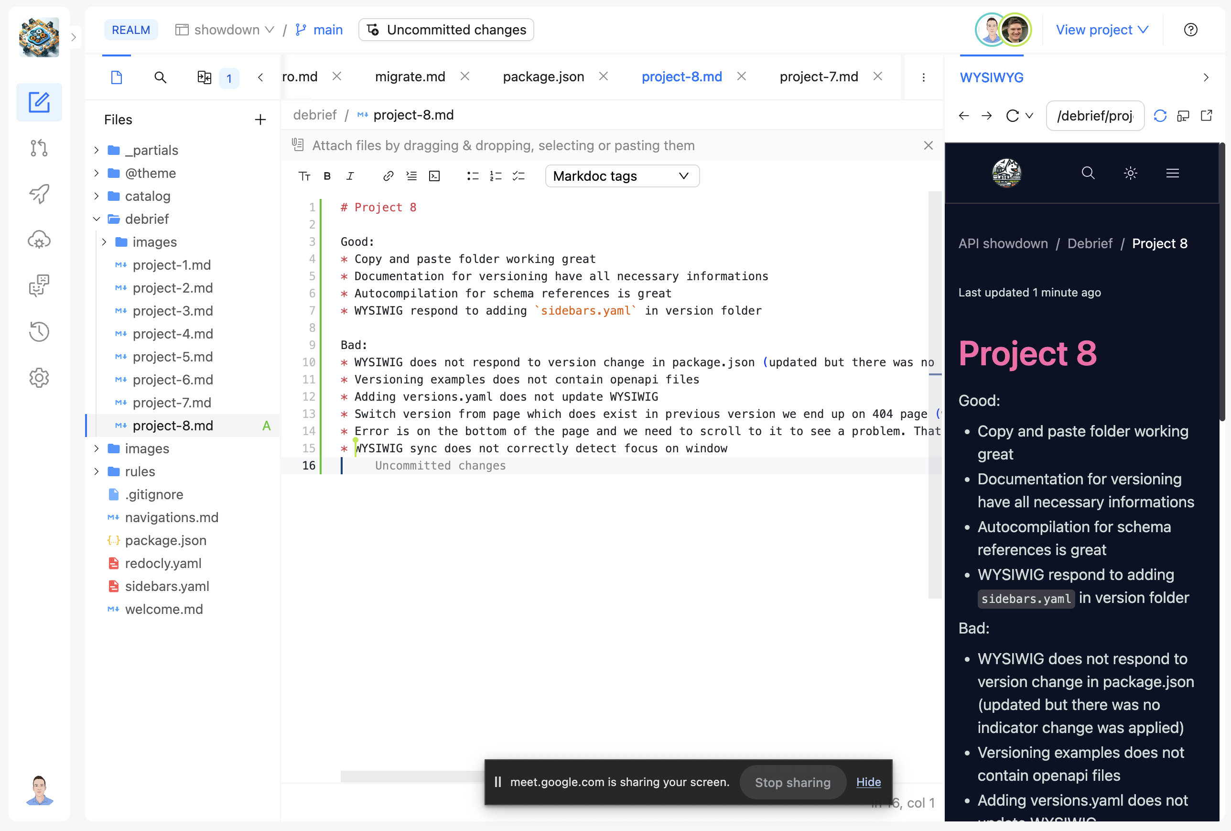1231x831 pixels.
Task: Click the Files page icon tab
Action: tap(117, 77)
